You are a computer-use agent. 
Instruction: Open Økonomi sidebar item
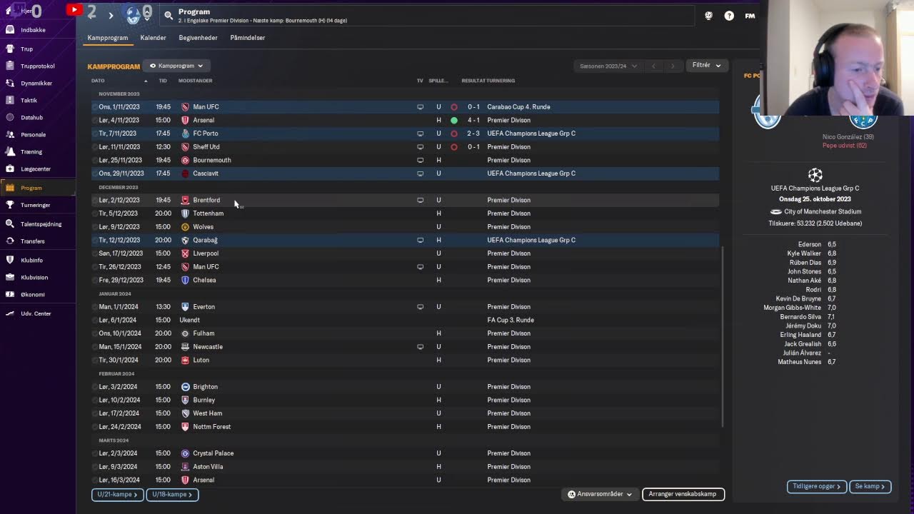click(33, 294)
